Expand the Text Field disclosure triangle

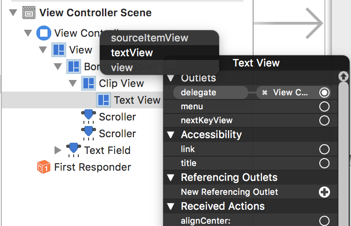coord(58,150)
